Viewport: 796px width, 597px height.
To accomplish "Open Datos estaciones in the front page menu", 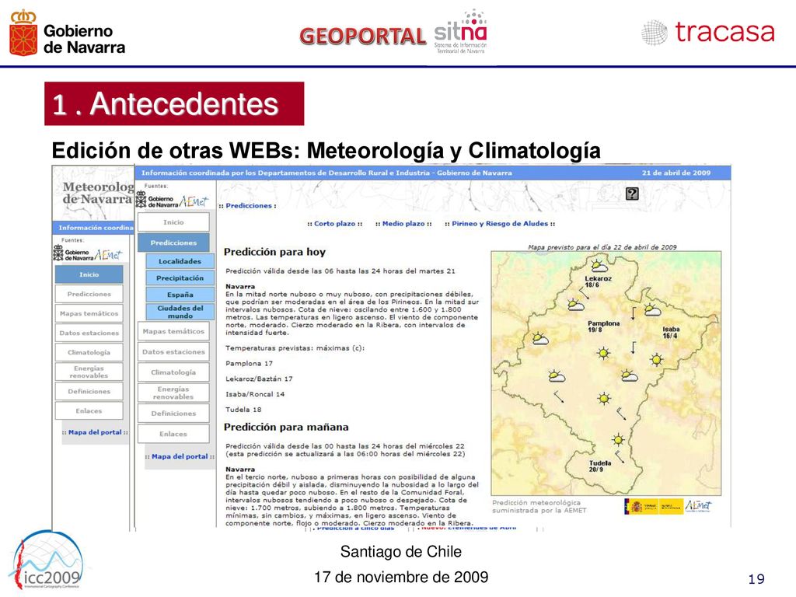I will (x=173, y=352).
